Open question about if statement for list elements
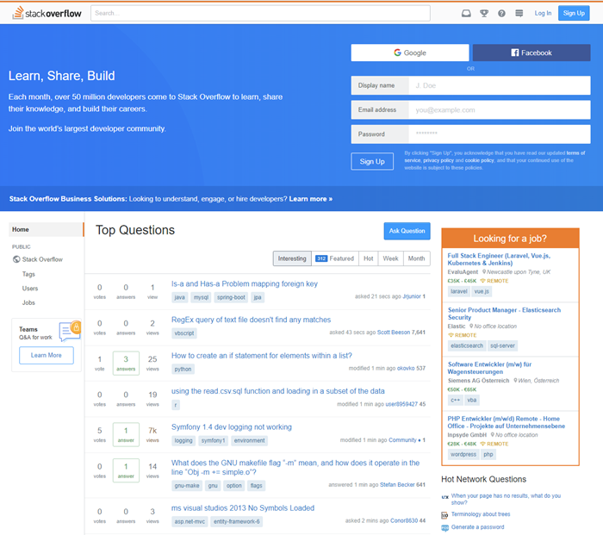This screenshot has height=535, width=603. (x=262, y=356)
